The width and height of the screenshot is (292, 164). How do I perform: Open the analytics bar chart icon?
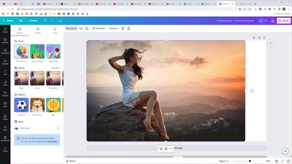273,20
